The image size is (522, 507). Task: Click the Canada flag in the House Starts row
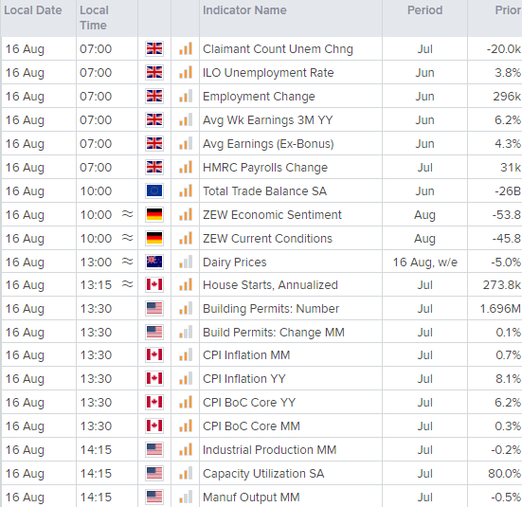tap(154, 285)
